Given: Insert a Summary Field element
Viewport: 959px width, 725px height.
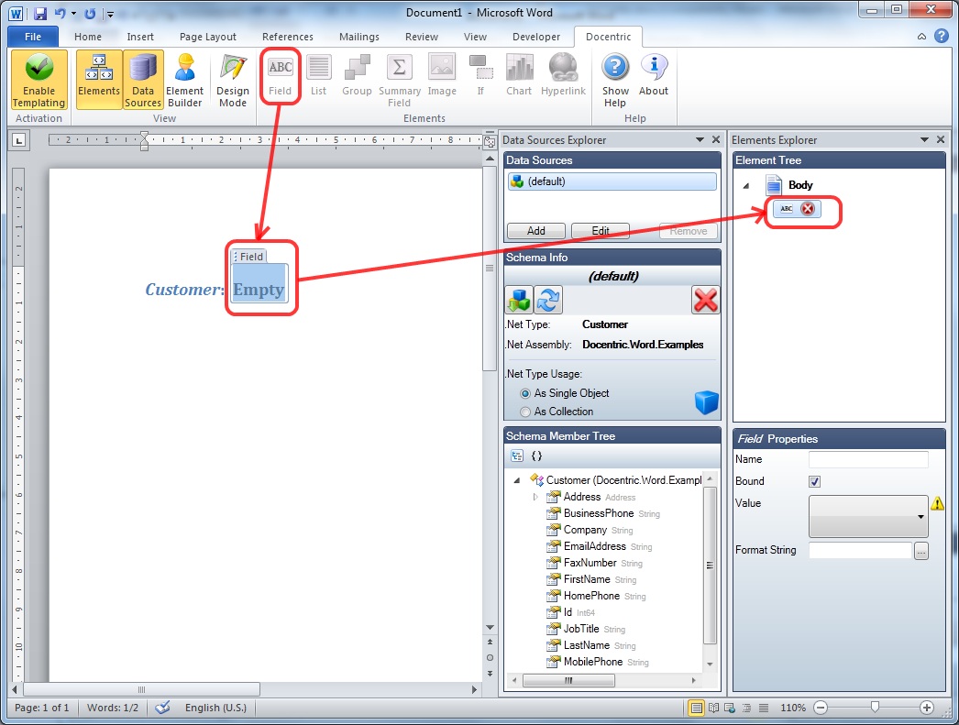Looking at the screenshot, I should 400,80.
